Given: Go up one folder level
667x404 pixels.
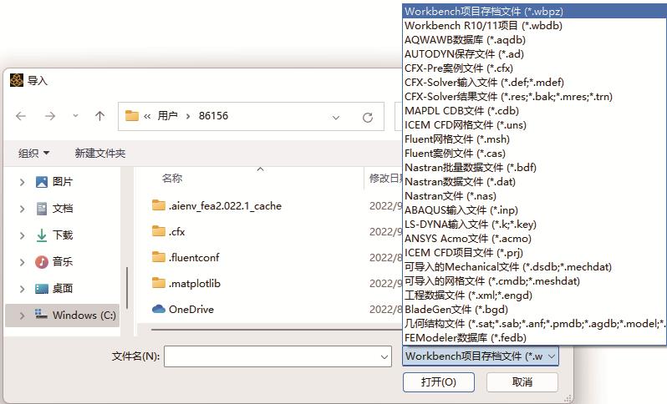Looking at the screenshot, I should coord(100,116).
